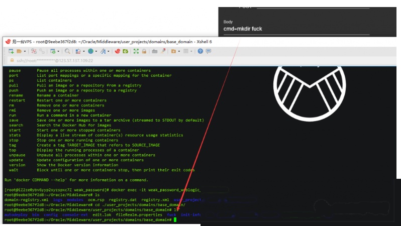Expand the new folder icon dropdown arrow
This screenshot has width=401, height=226.
click(x=179, y=51)
